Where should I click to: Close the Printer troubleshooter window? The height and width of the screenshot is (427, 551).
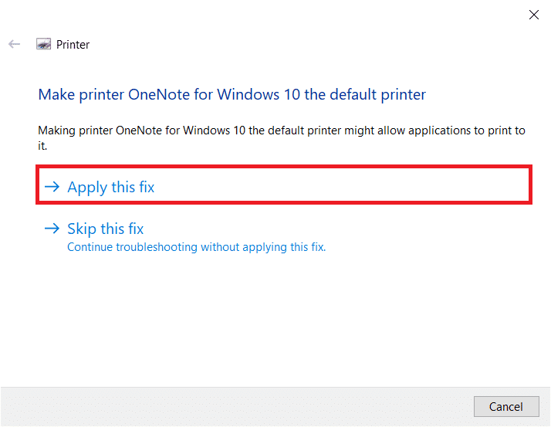pos(533,15)
